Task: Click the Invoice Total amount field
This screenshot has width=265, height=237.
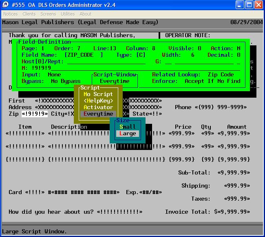Action: (x=234, y=212)
